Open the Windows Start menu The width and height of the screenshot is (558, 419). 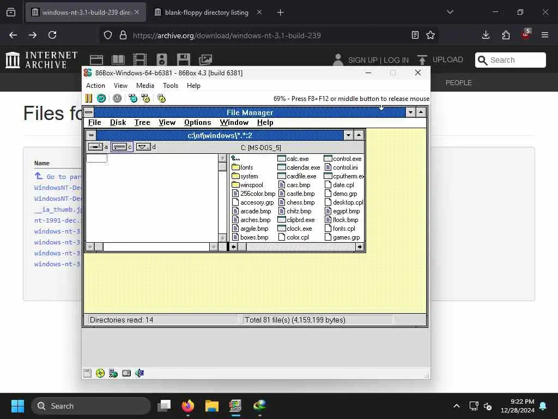[x=17, y=406]
